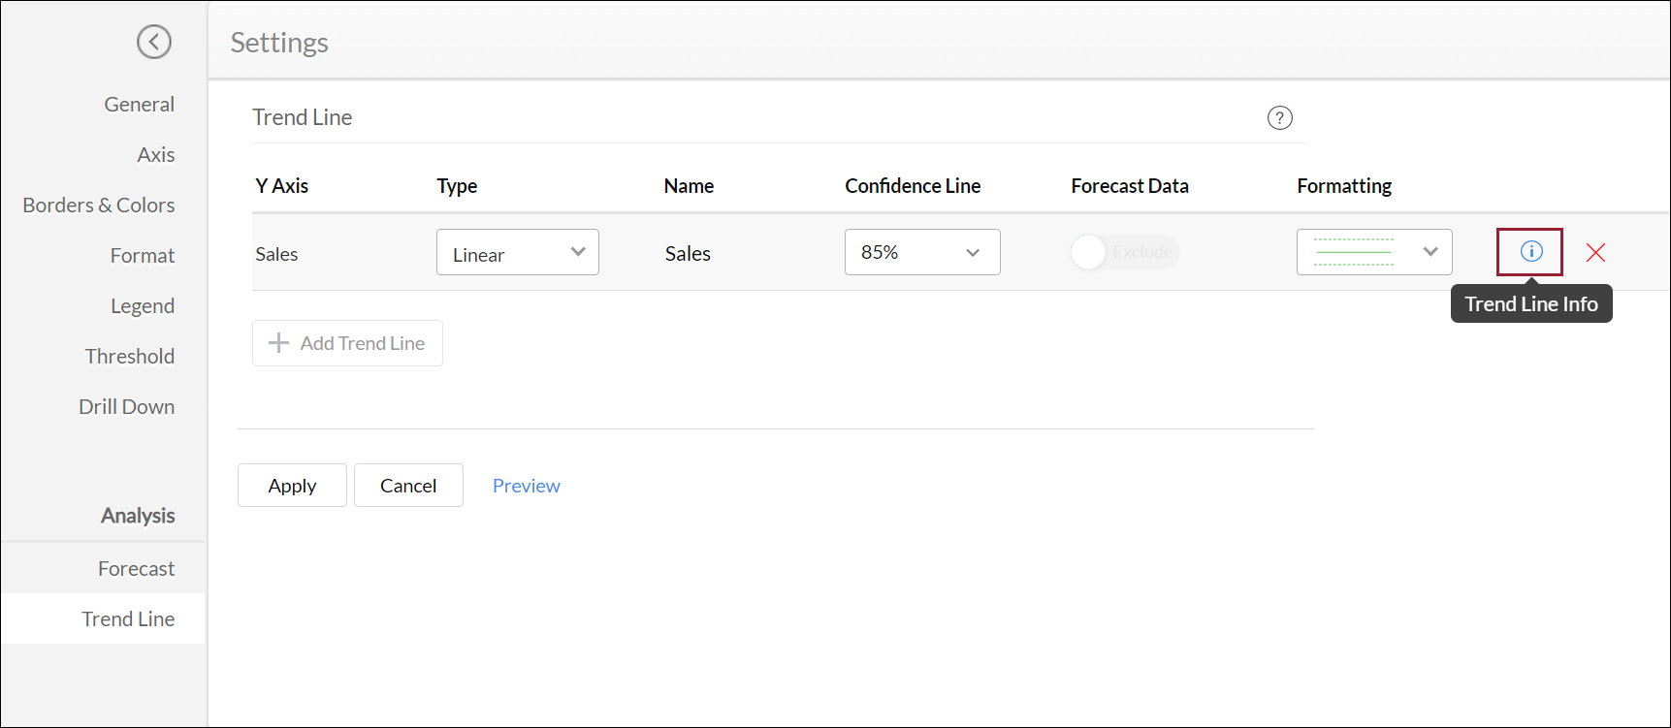Viewport: 1671px width, 728px height.
Task: Click the plus icon for Add Trend Line
Action: [x=279, y=343]
